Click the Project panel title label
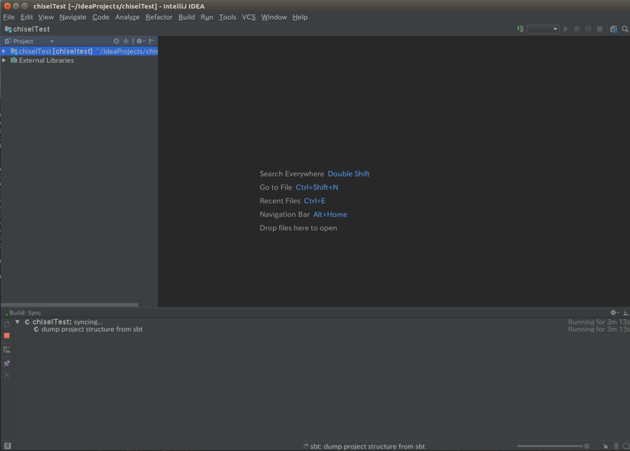Screen dimensions: 630x451 tap(23, 41)
